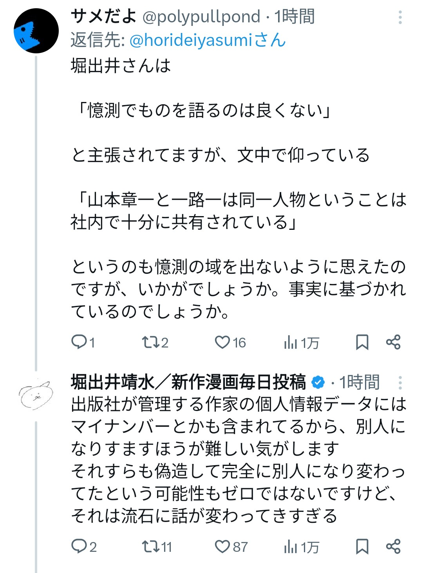The height and width of the screenshot is (573, 423).
Task: Click the blue verified badge
Action: [x=318, y=382]
